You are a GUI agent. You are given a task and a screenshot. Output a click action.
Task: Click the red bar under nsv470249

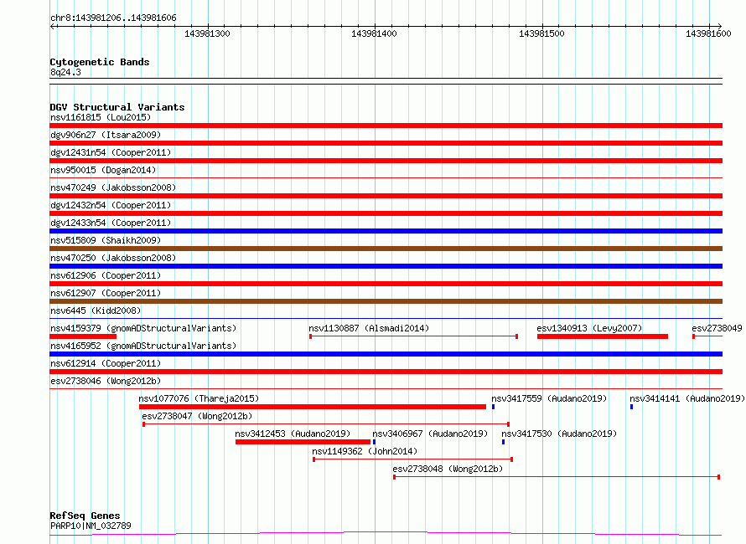point(386,196)
